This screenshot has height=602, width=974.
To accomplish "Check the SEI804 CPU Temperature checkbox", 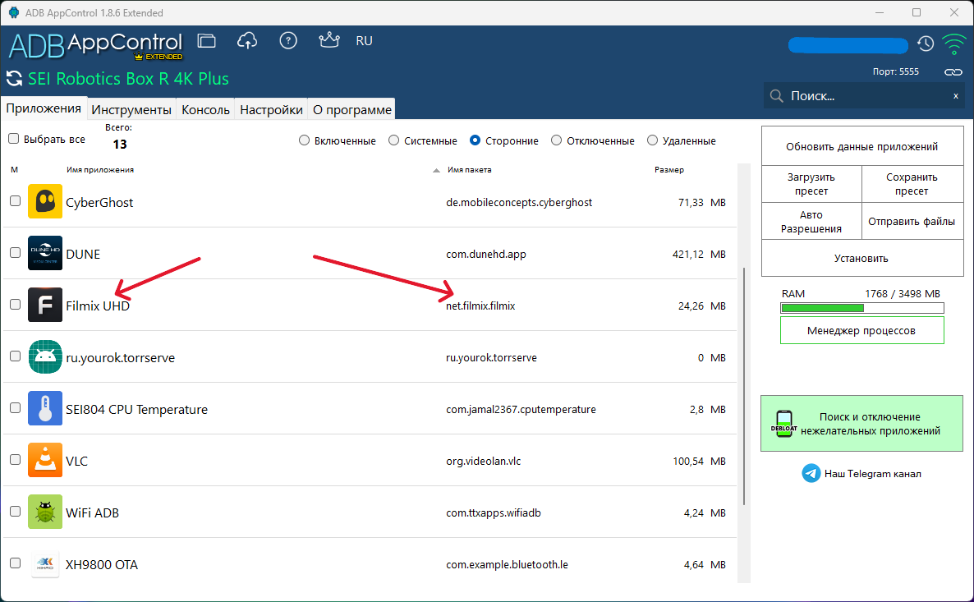I will [x=16, y=407].
